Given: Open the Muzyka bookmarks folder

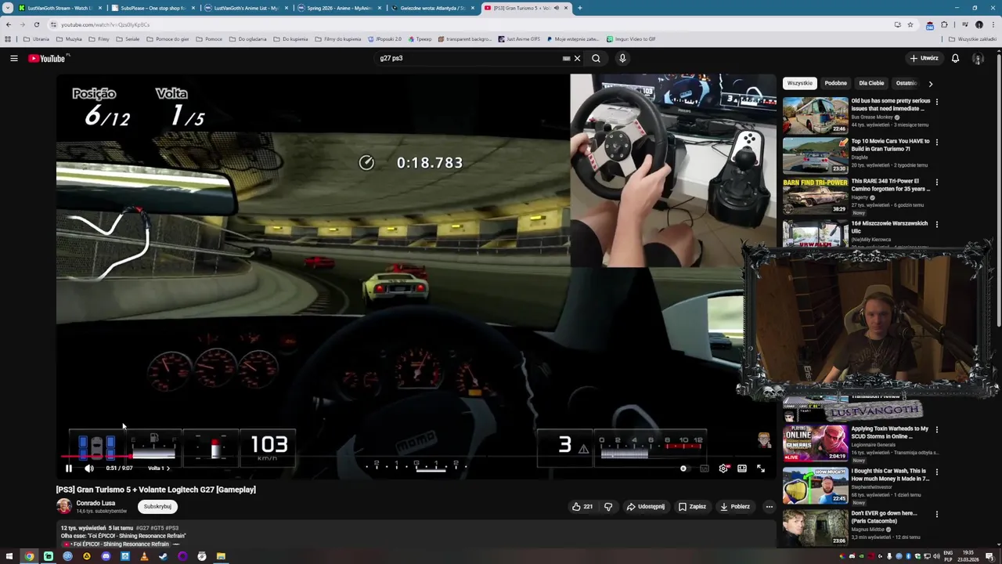Looking at the screenshot, I should (x=69, y=38).
